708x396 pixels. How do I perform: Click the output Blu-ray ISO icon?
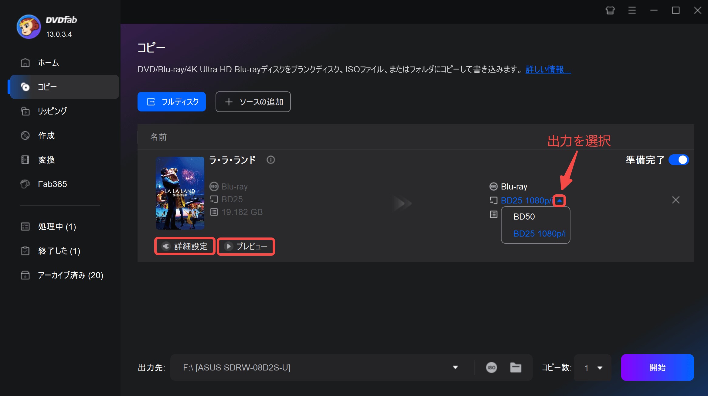pos(494,186)
